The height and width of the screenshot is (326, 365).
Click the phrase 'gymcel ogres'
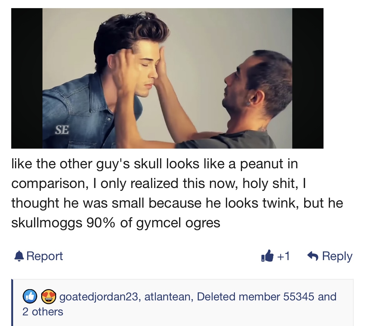click(178, 223)
